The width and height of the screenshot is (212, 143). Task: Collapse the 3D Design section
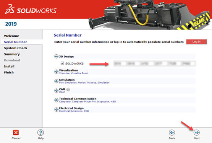point(56,56)
